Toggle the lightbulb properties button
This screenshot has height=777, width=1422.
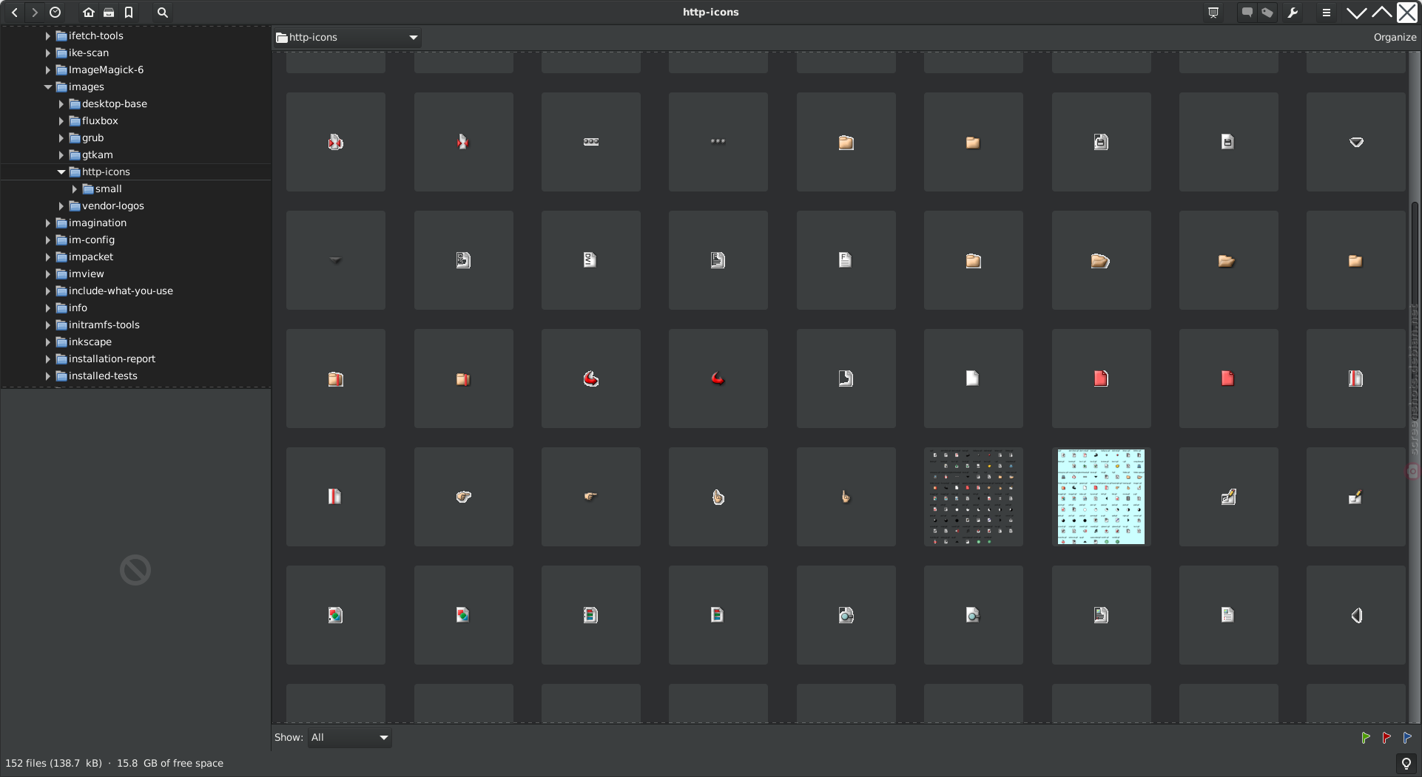1406,763
